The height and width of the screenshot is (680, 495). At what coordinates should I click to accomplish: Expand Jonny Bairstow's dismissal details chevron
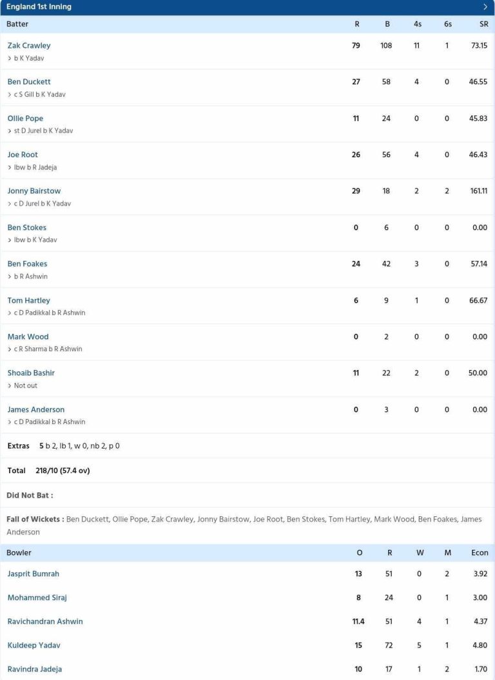[x=9, y=203]
